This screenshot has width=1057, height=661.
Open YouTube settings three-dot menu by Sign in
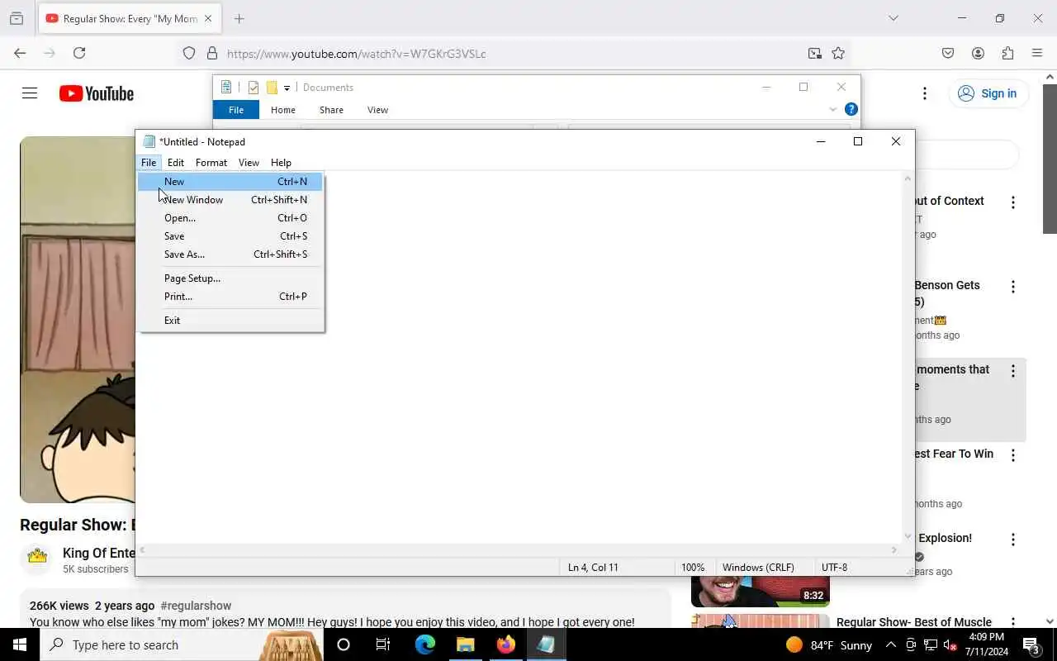(x=925, y=93)
